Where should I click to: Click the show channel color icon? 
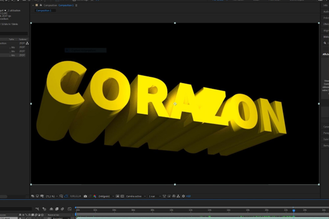pos(94,196)
